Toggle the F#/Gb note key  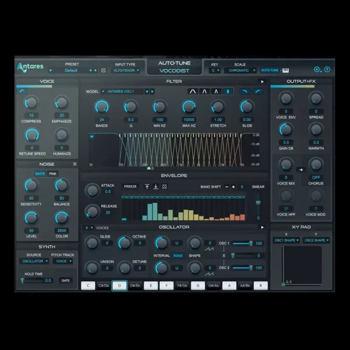pyautogui.click(x=182, y=286)
